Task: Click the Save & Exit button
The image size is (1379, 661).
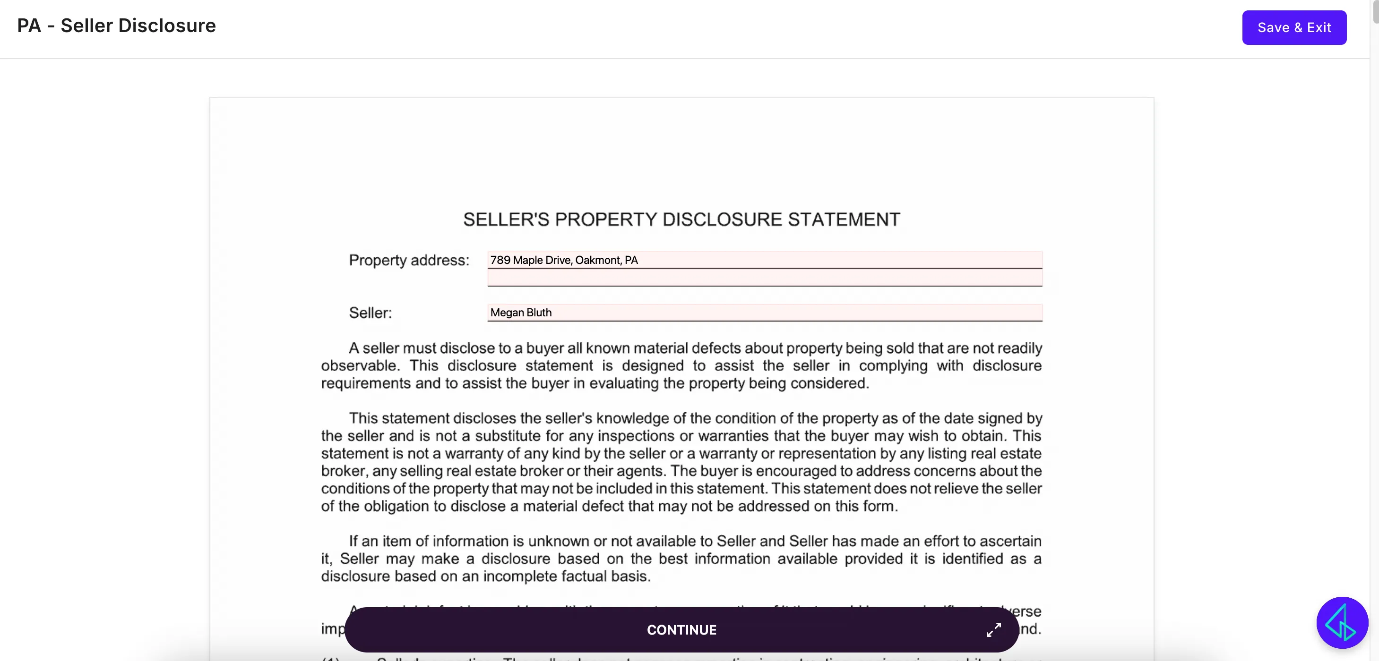Action: (1294, 27)
